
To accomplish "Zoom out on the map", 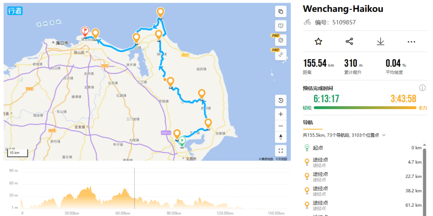I will (x=281, y=126).
